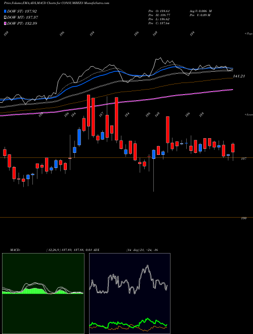
Task: Click the 137 horizontal level axis label
Action: (x=244, y=159)
